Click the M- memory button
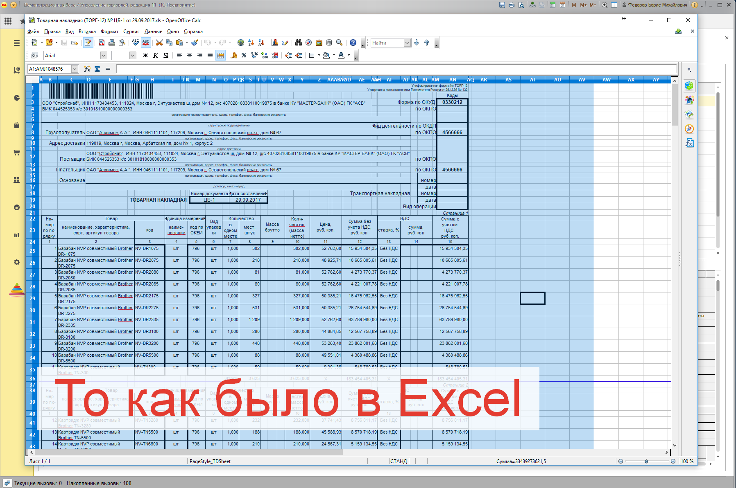 point(593,5)
